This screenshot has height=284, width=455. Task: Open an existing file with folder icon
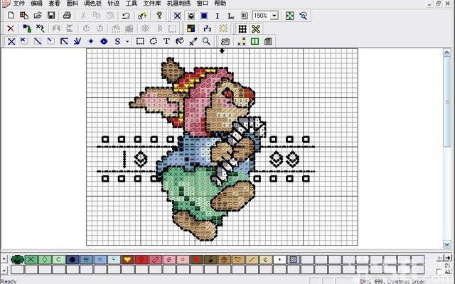point(38,16)
